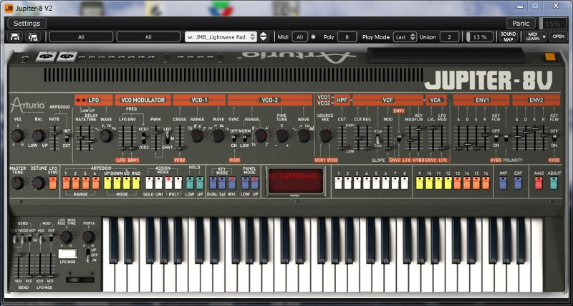Select arpeggio RANGE 4 orange button
573x306 pixels.
(96, 183)
